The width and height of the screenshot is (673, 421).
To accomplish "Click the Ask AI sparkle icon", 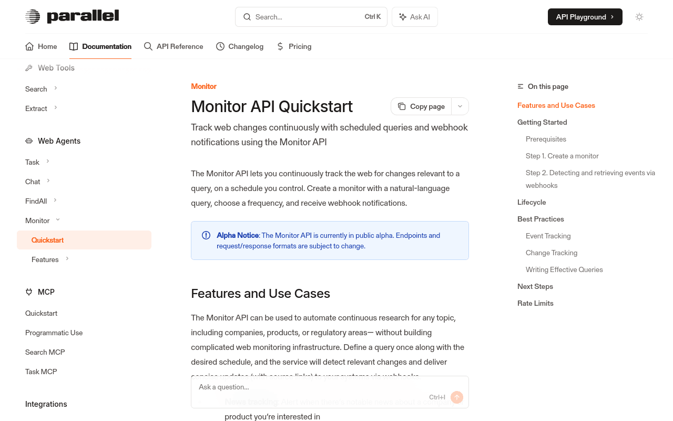I will (x=403, y=17).
